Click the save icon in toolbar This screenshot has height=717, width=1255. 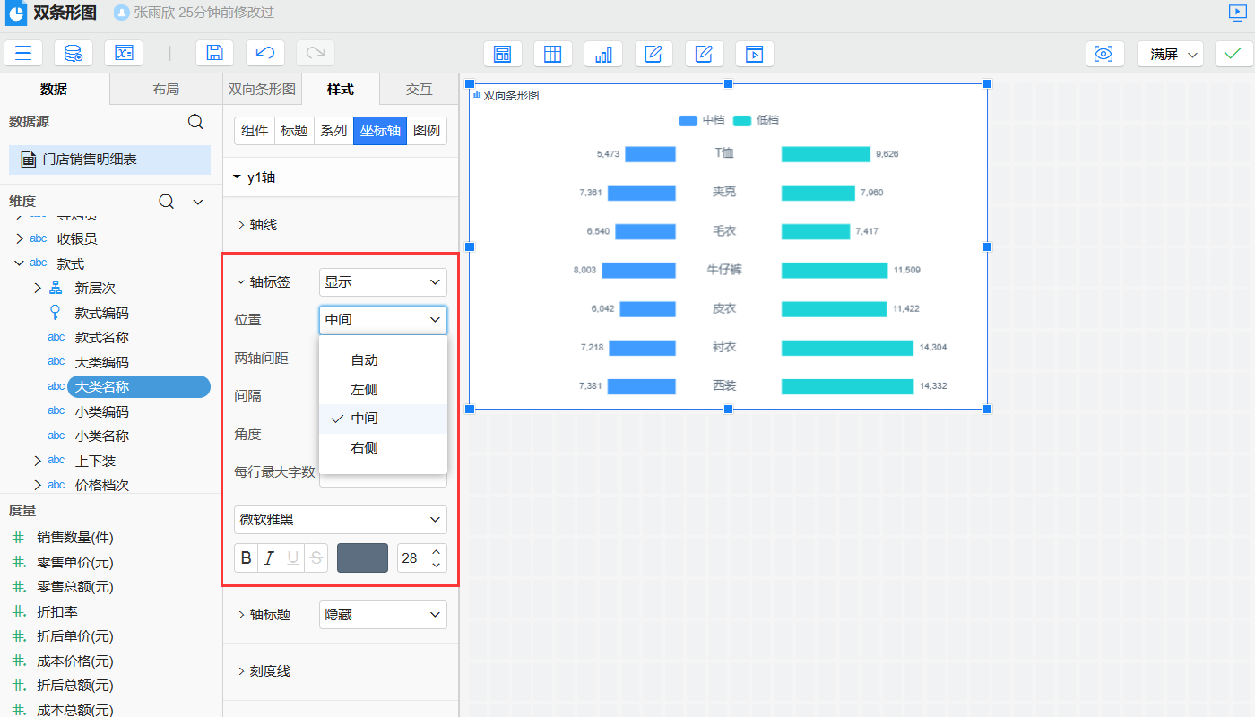pyautogui.click(x=214, y=53)
